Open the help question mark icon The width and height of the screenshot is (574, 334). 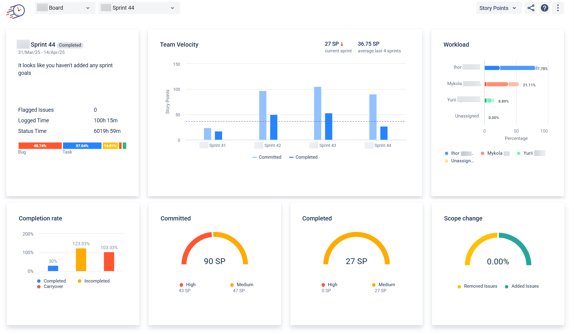point(544,8)
